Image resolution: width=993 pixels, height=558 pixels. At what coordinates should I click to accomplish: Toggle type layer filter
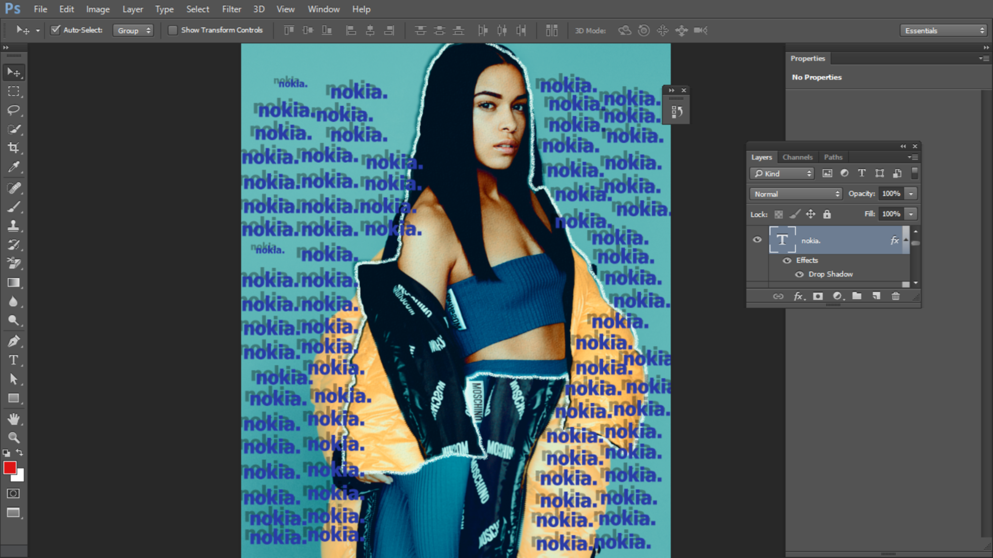click(862, 173)
